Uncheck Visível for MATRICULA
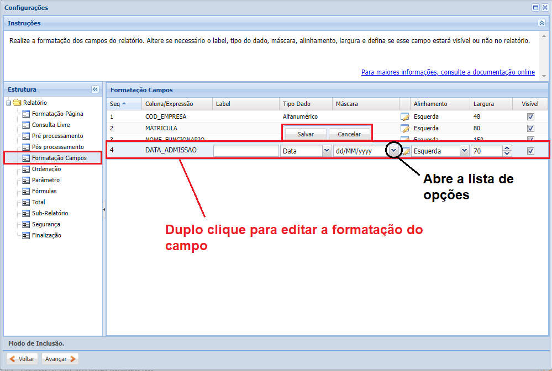This screenshot has height=371, width=552. pos(530,128)
